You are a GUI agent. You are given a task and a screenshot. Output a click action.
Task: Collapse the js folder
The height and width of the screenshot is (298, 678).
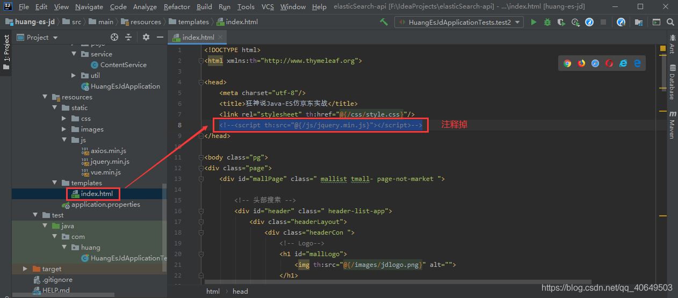click(x=64, y=140)
